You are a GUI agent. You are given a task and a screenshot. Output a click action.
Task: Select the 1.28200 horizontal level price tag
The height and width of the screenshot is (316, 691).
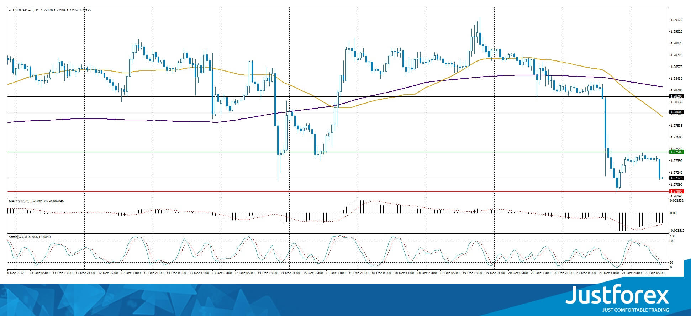tap(676, 96)
